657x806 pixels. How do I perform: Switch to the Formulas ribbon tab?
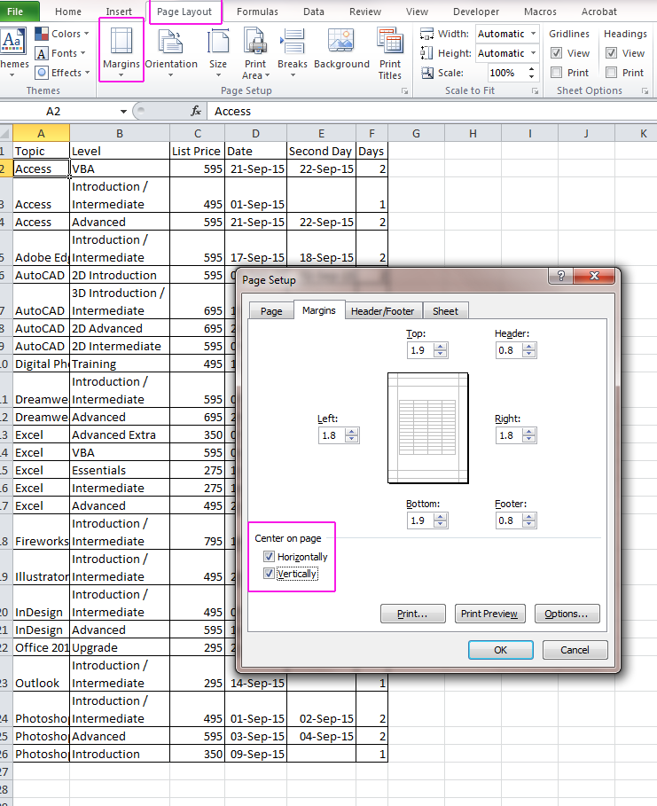coord(257,12)
